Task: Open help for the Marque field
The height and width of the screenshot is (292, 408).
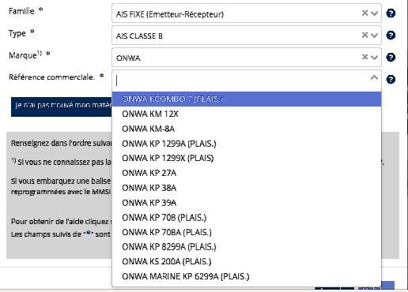Action: (x=391, y=58)
